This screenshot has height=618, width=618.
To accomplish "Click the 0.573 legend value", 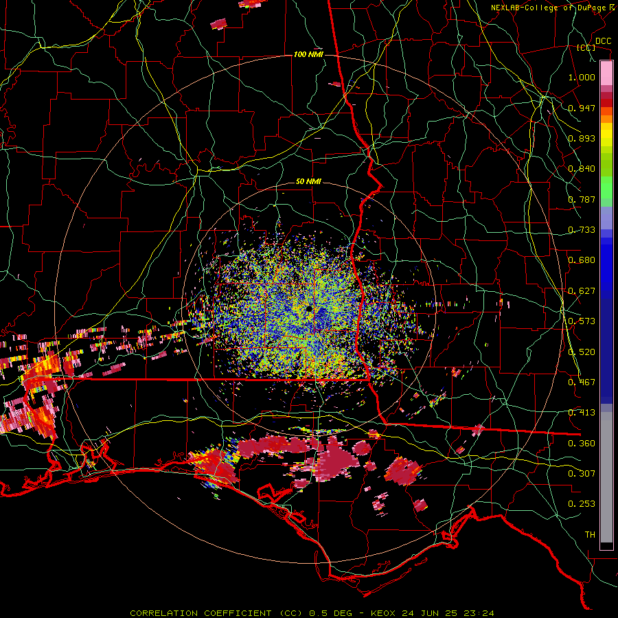I will [x=582, y=321].
